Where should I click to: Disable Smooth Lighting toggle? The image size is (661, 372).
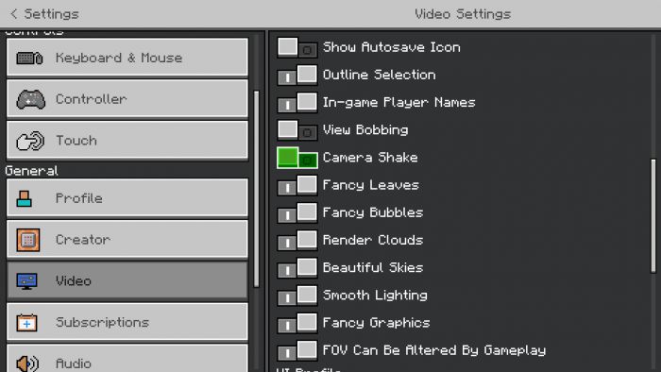tap(297, 296)
